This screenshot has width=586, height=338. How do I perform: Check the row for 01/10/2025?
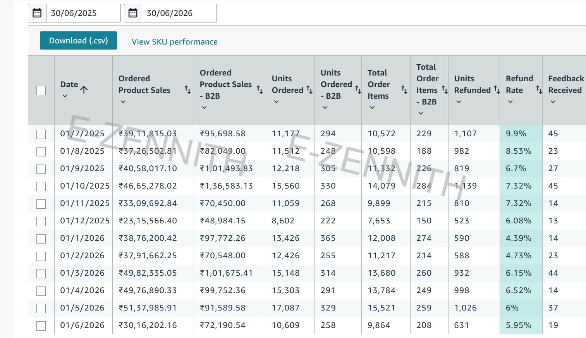tap(41, 186)
